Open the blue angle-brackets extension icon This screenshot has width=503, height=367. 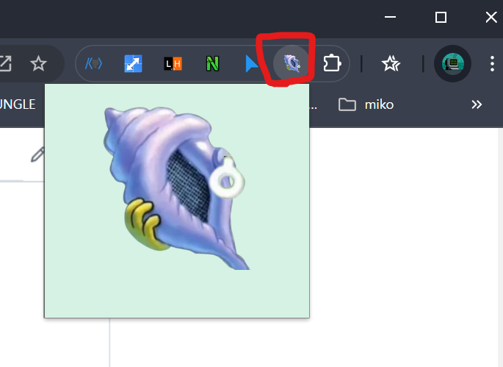coord(93,64)
